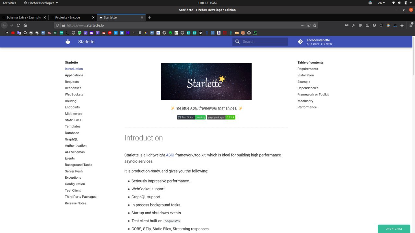
Task: Open Routing page in sidebar
Action: click(x=71, y=101)
